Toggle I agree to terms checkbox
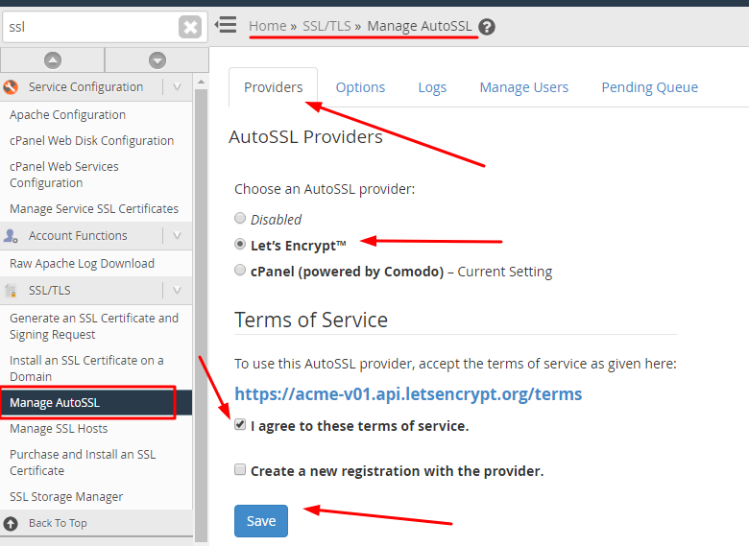The image size is (749, 546). click(240, 424)
